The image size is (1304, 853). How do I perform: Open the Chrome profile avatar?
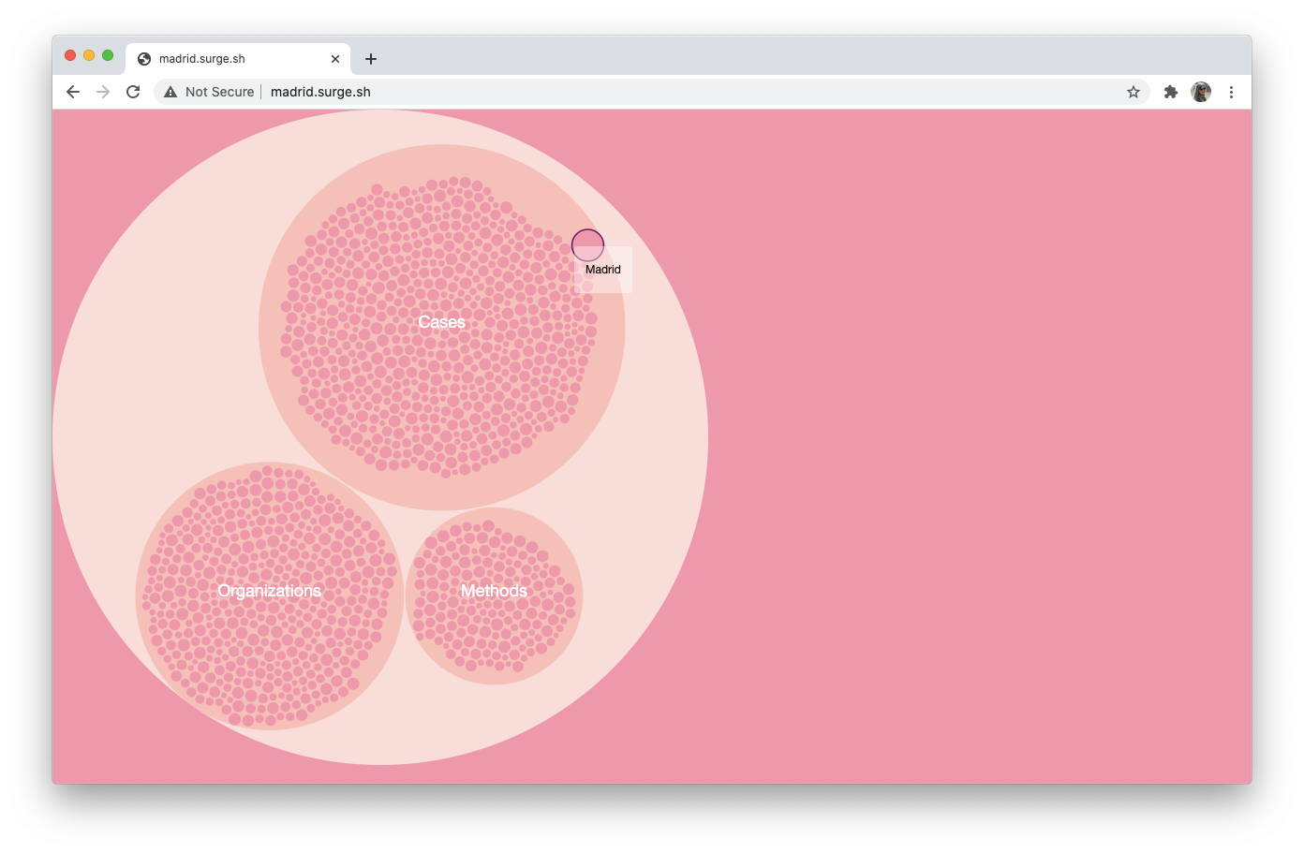1201,92
